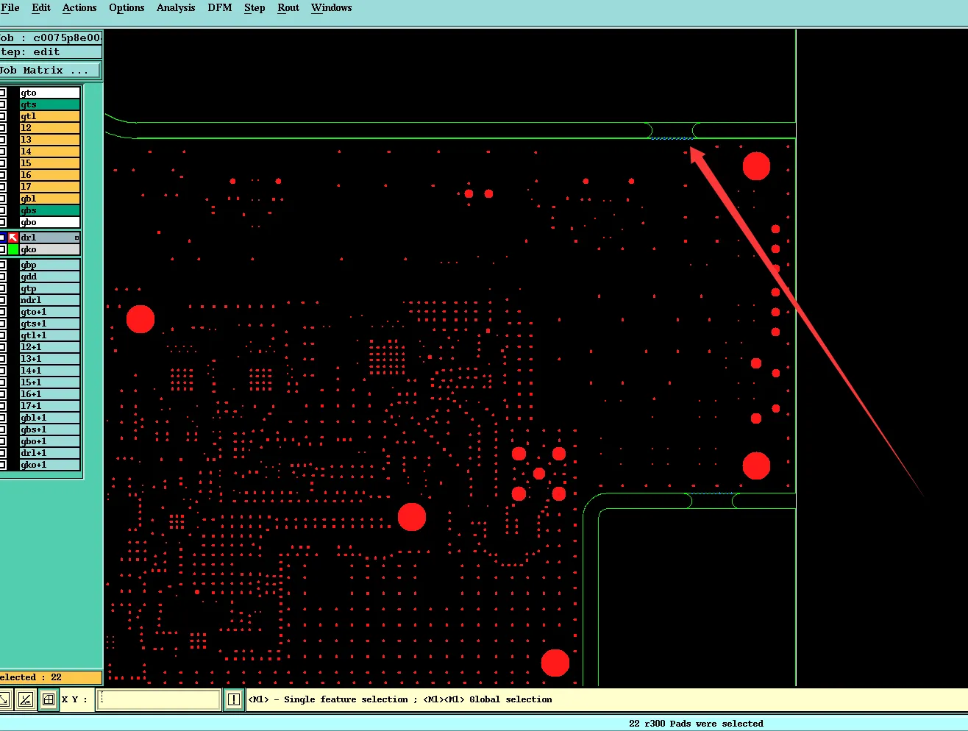The image size is (968, 731).
Task: Select the gko+1 layer row
Action: point(50,465)
